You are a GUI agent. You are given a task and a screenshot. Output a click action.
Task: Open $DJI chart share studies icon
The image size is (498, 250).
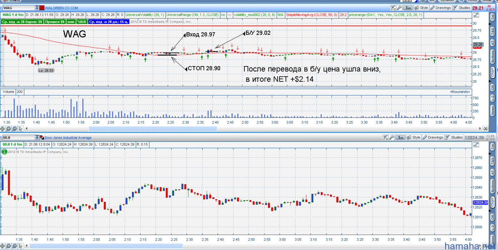click(x=385, y=137)
